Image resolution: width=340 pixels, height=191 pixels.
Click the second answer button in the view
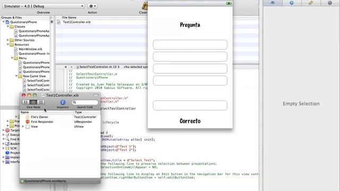point(190,57)
